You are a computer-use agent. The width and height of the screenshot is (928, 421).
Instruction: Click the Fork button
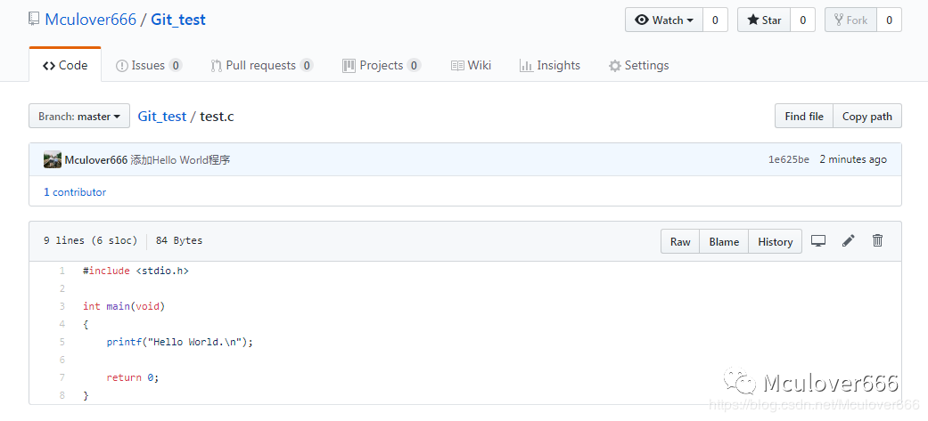tap(850, 20)
